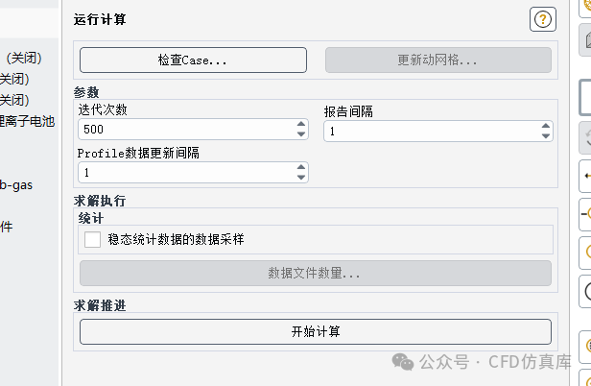Start the run with 开始计算
Screen dimensions: 591x386
click(316, 331)
